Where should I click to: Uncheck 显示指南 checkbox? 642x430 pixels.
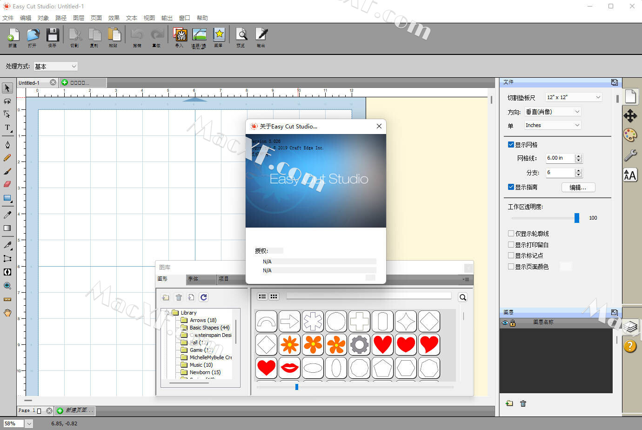pos(511,187)
